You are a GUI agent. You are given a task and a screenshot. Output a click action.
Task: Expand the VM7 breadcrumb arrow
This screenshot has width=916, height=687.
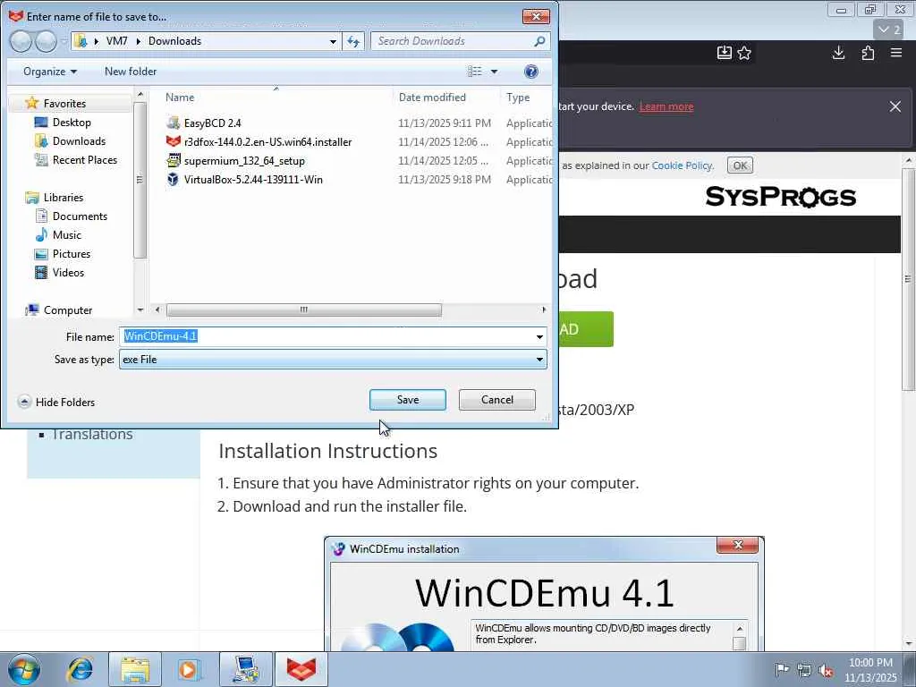pyautogui.click(x=139, y=41)
